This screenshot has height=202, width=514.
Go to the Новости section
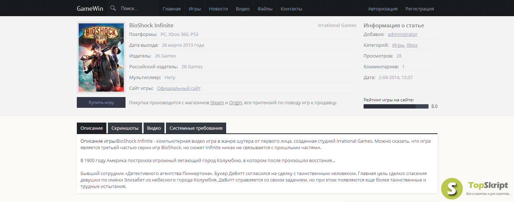[218, 9]
